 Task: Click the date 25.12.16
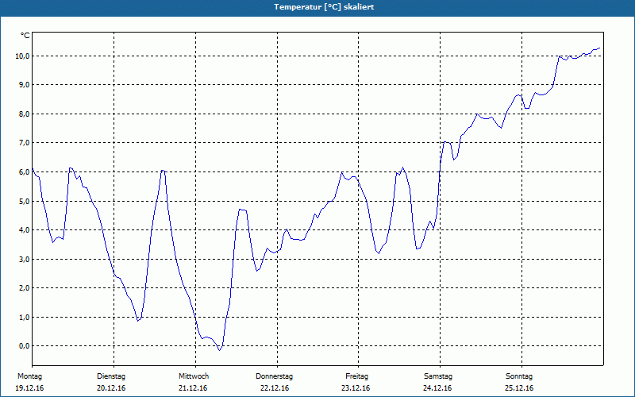519,388
